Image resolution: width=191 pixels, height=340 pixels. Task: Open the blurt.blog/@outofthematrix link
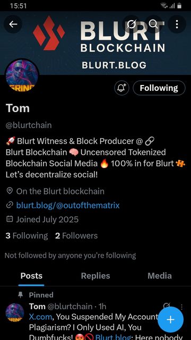[x=68, y=205]
